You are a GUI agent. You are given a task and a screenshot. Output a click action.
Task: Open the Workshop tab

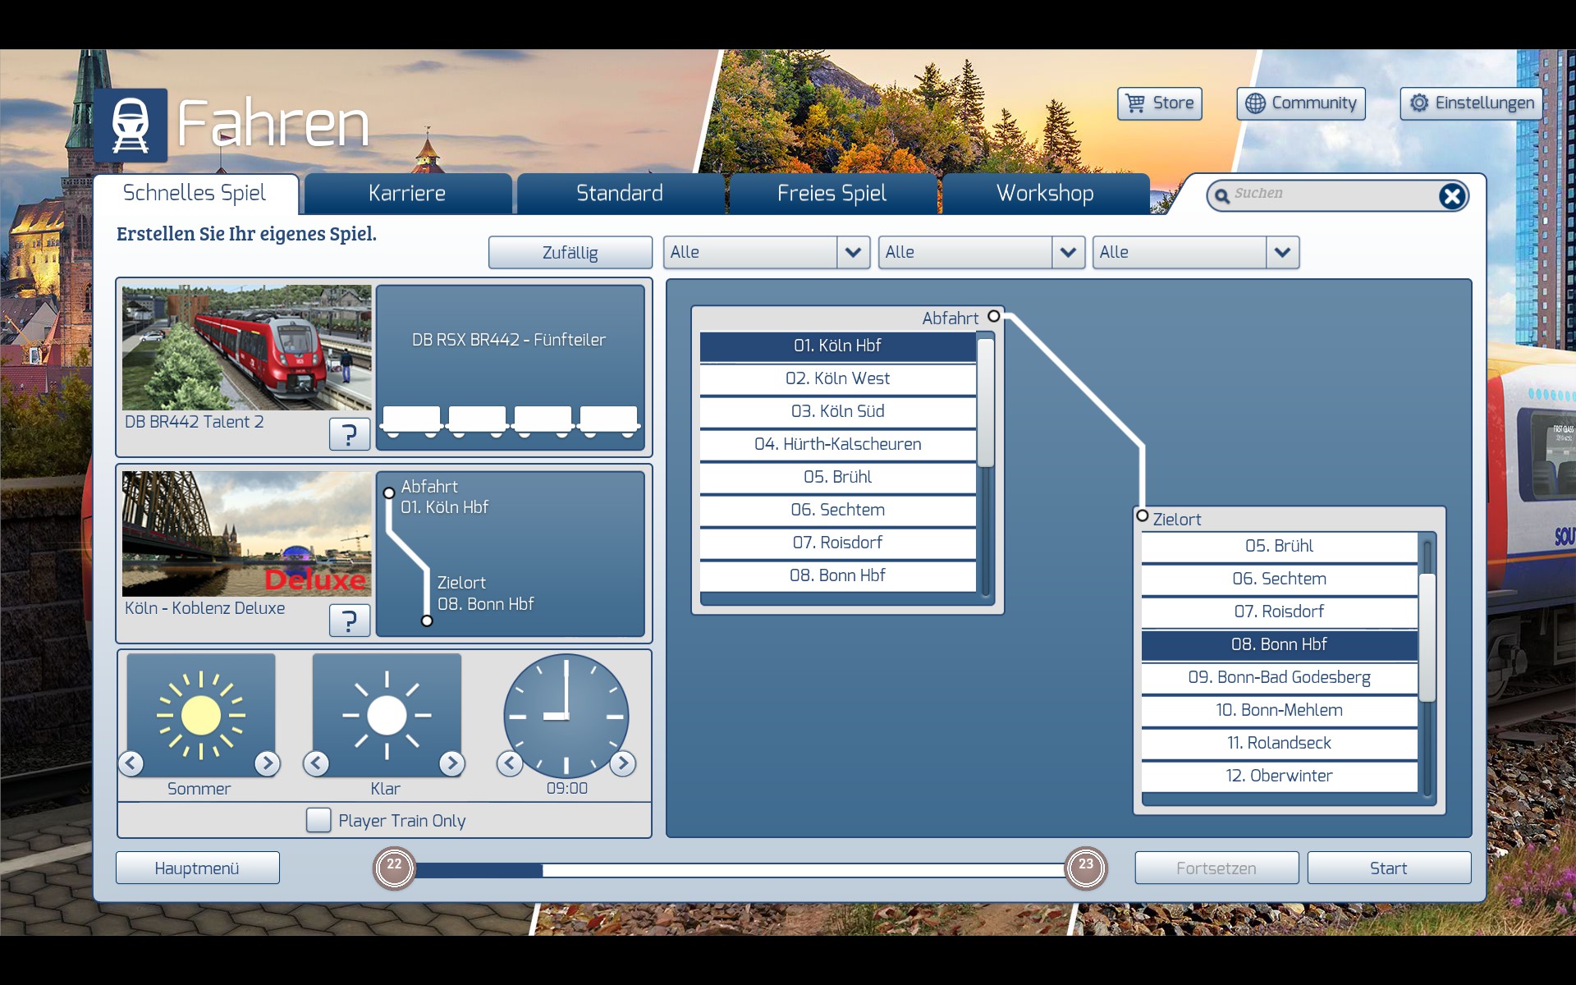(1044, 194)
